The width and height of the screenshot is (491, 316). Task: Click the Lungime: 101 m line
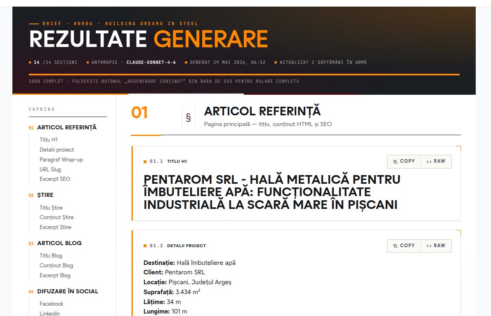(x=165, y=311)
